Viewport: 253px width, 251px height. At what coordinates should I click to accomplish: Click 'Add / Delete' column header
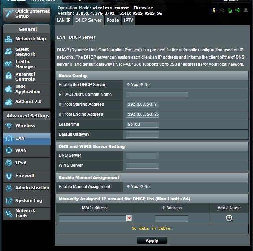tap(229, 208)
